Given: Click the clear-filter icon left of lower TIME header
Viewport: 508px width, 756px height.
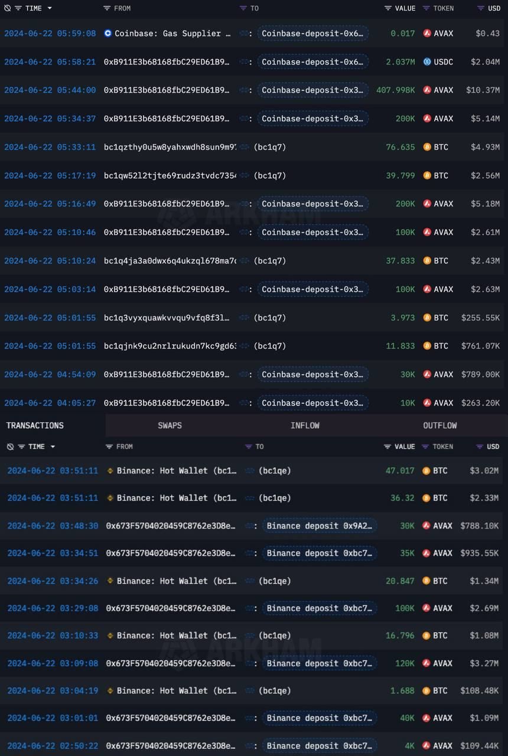Looking at the screenshot, I should 10,447.
